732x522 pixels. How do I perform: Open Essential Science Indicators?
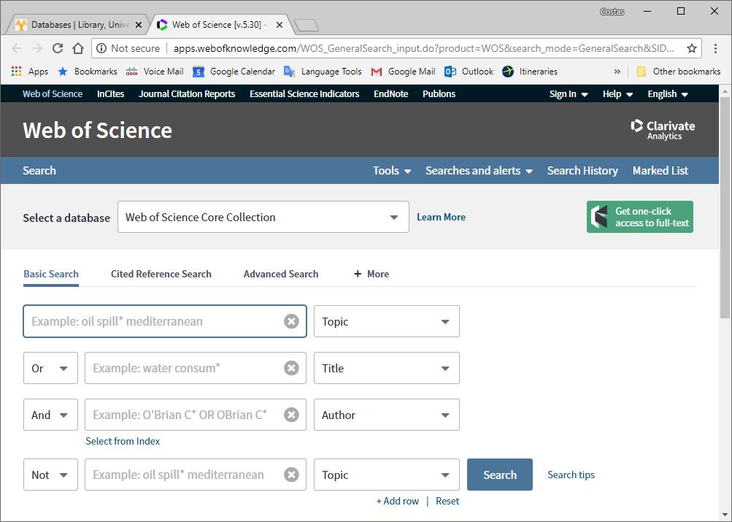coord(304,94)
